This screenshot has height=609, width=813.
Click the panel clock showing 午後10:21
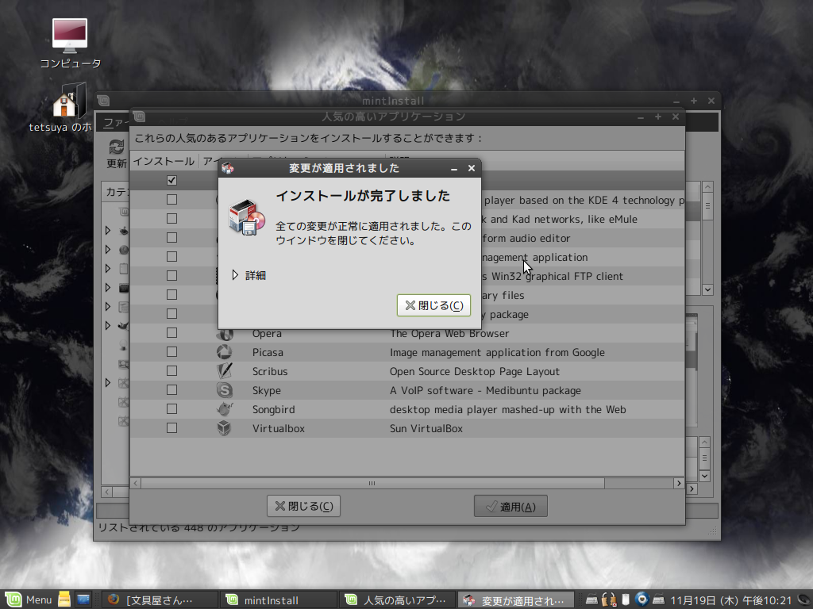[731, 600]
